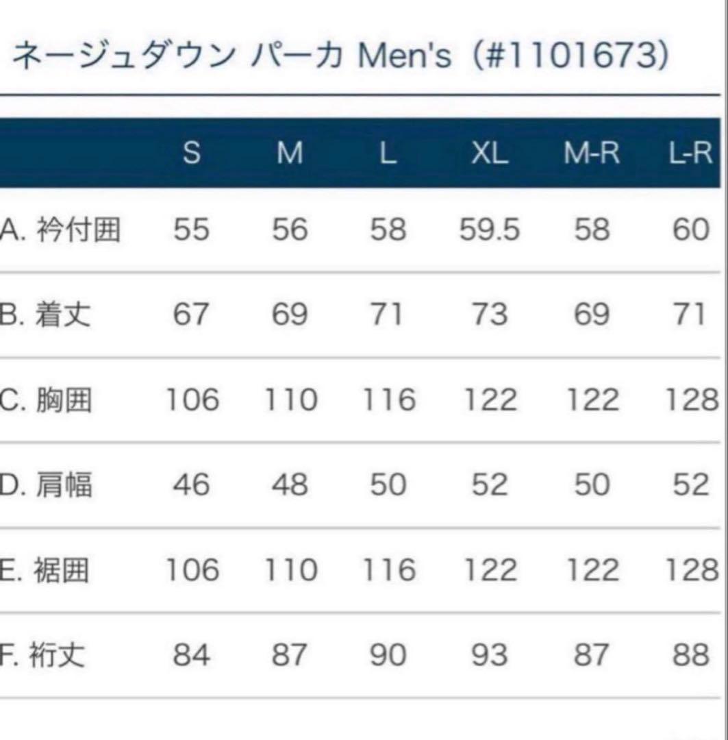Viewport: 728px width, 740px height.
Task: Select the B. 着丈 row label
Action: coord(46,315)
